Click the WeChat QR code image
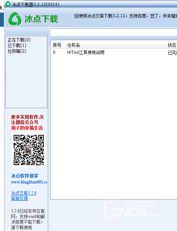This screenshot has width=177, height=231. click(x=29, y=150)
